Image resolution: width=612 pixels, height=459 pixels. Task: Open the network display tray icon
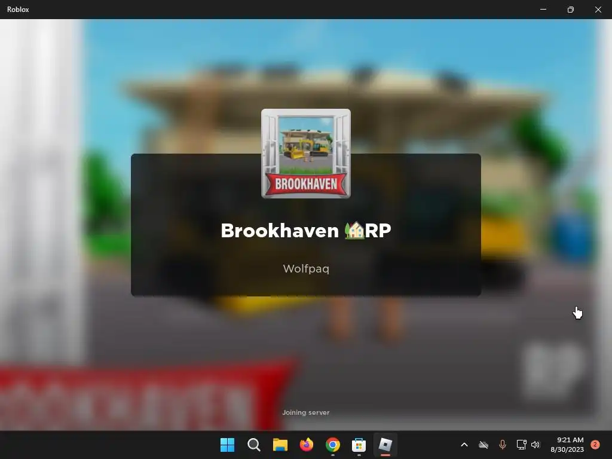[x=521, y=445]
